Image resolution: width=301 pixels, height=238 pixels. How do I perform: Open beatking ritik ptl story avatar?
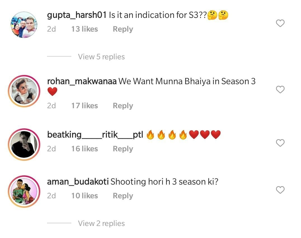[x=24, y=144]
